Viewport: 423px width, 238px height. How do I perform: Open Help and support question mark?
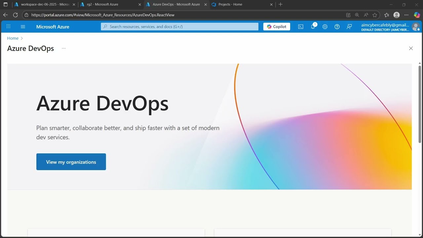[337, 27]
